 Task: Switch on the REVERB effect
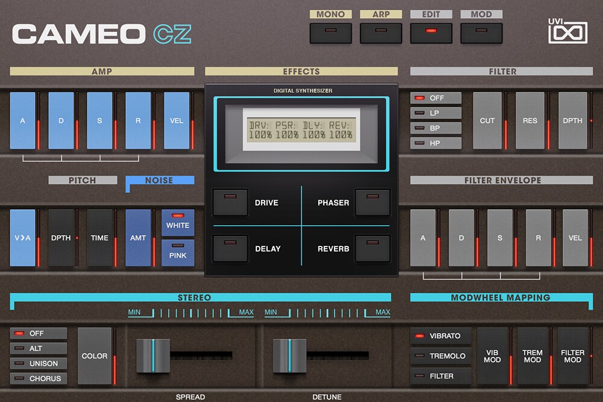pyautogui.click(x=372, y=248)
